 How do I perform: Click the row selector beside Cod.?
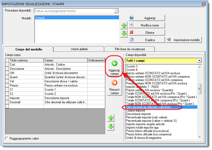tap(7, 65)
